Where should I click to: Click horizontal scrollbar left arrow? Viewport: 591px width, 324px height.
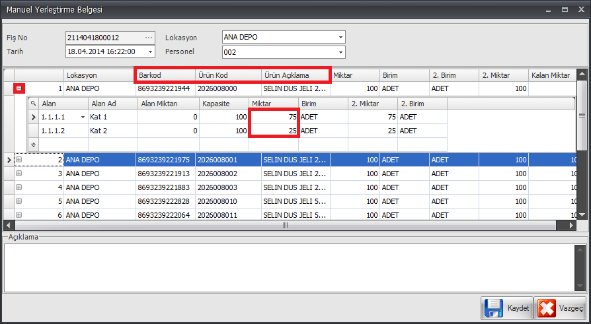tap(9, 226)
